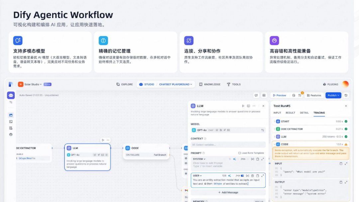Go to the EXPLORE nav item
The height and width of the screenshot is (202, 359).
coord(125,84)
